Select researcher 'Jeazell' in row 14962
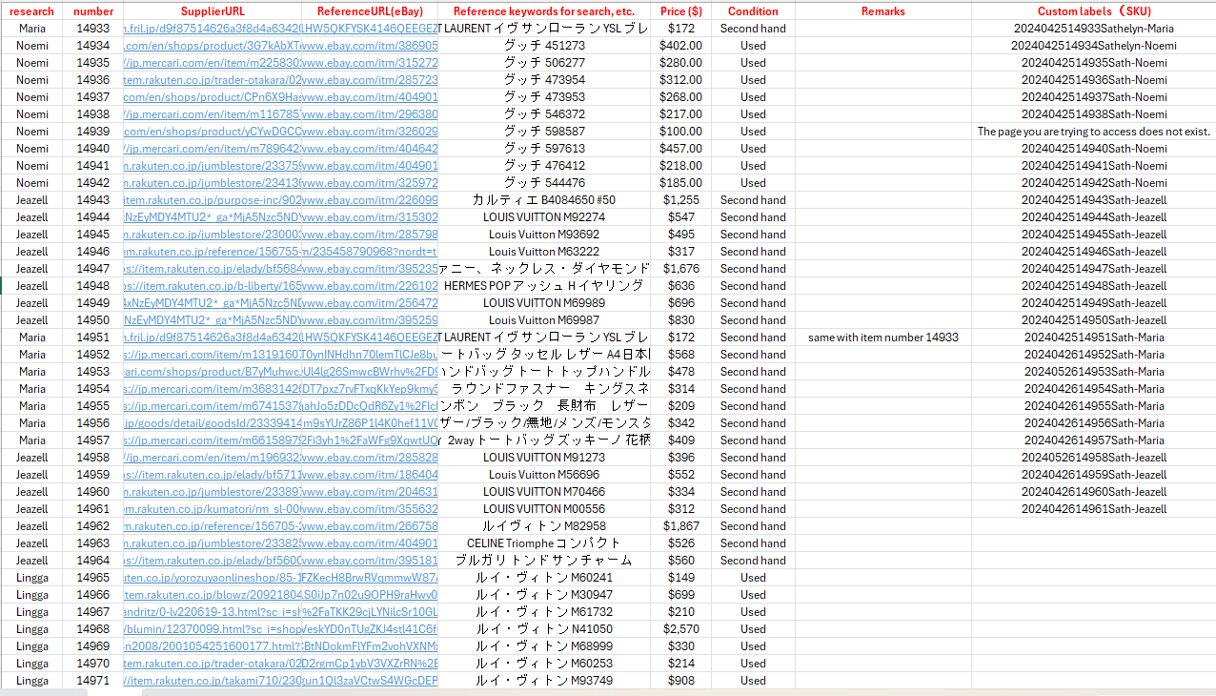Screen dimensions: 1216x696 32,526
